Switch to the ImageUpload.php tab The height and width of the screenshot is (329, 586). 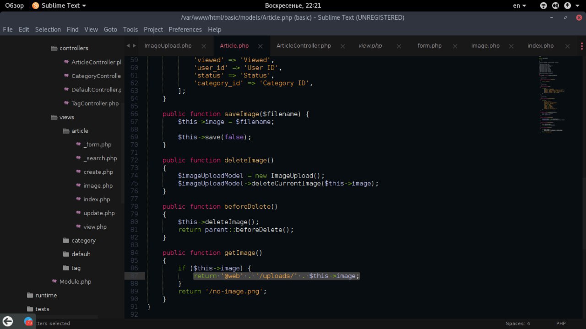(x=168, y=46)
